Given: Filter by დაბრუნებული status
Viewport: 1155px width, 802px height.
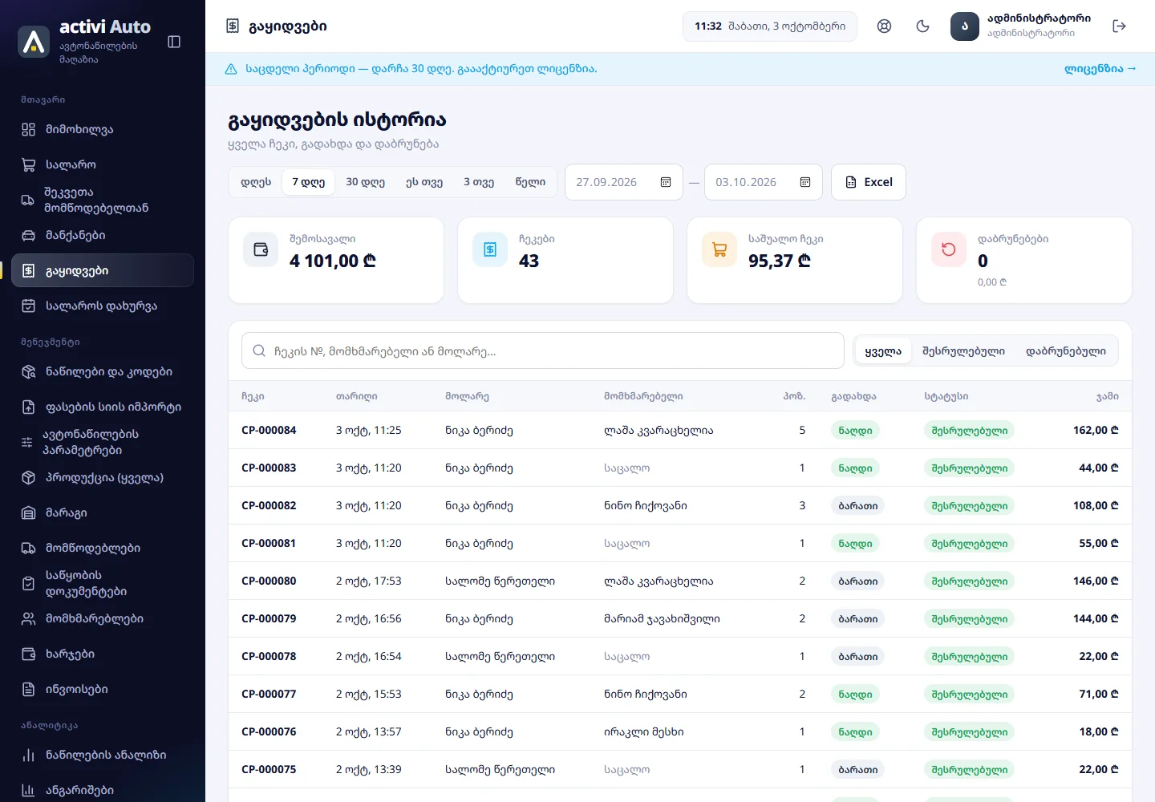Looking at the screenshot, I should pos(1066,351).
